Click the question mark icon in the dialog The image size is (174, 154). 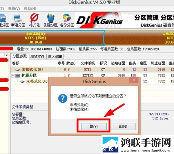coord(63,98)
